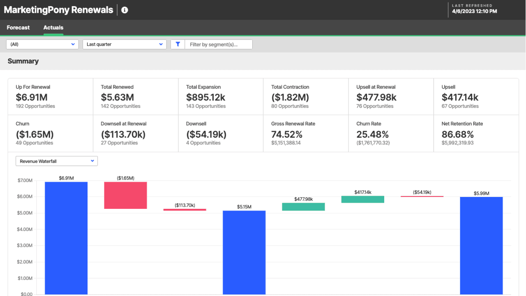Click the segment filter input field
The height and width of the screenshot is (296, 526).
coord(219,44)
